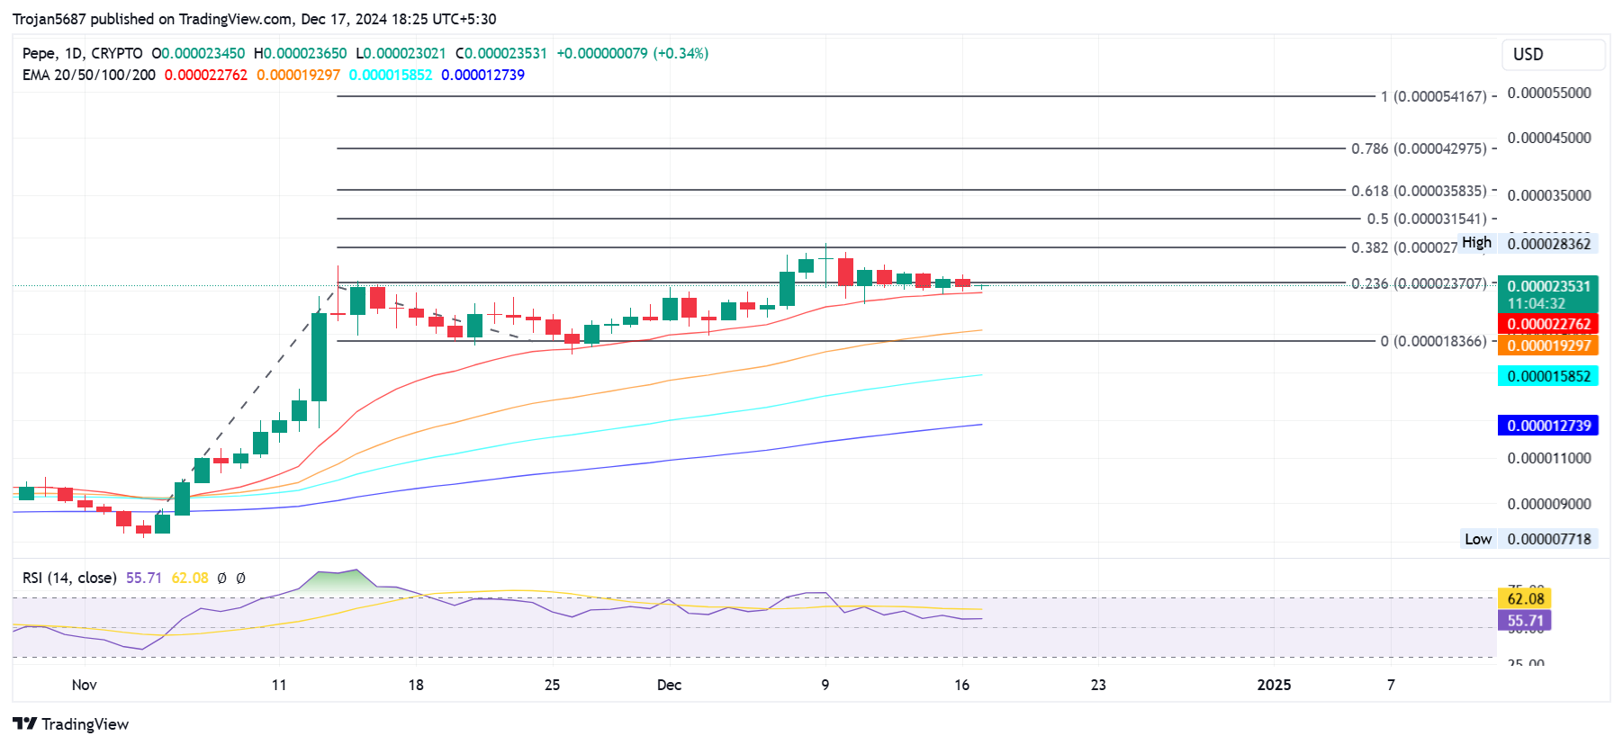Select Fibonacci level 0.382 label
Viewport: 1623px width, 745px height.
tap(1403, 247)
